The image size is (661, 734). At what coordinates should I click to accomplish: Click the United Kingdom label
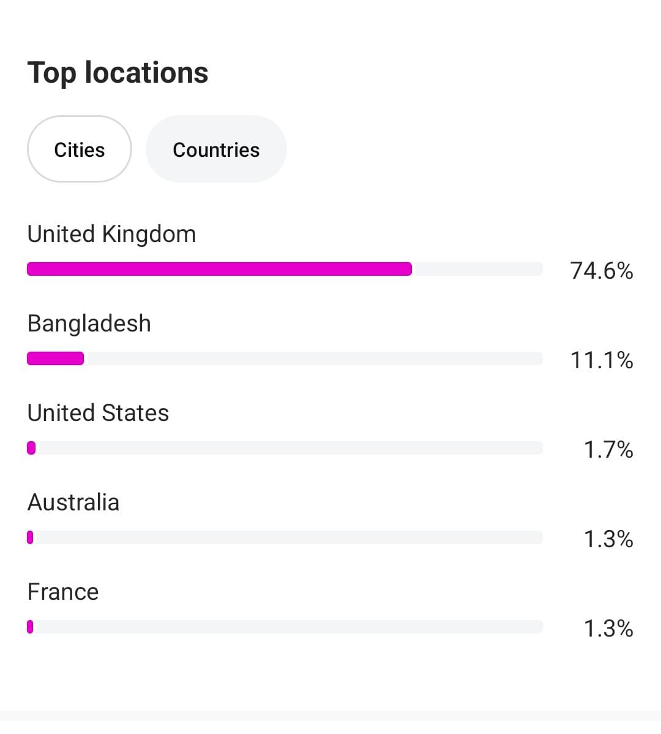coord(112,234)
